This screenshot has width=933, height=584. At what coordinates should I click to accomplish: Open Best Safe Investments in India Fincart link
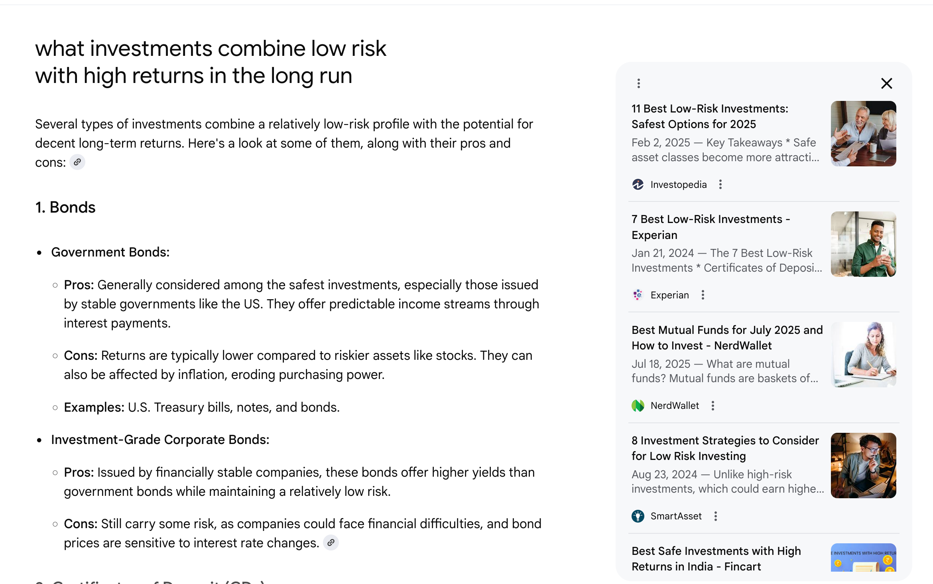(x=716, y=558)
